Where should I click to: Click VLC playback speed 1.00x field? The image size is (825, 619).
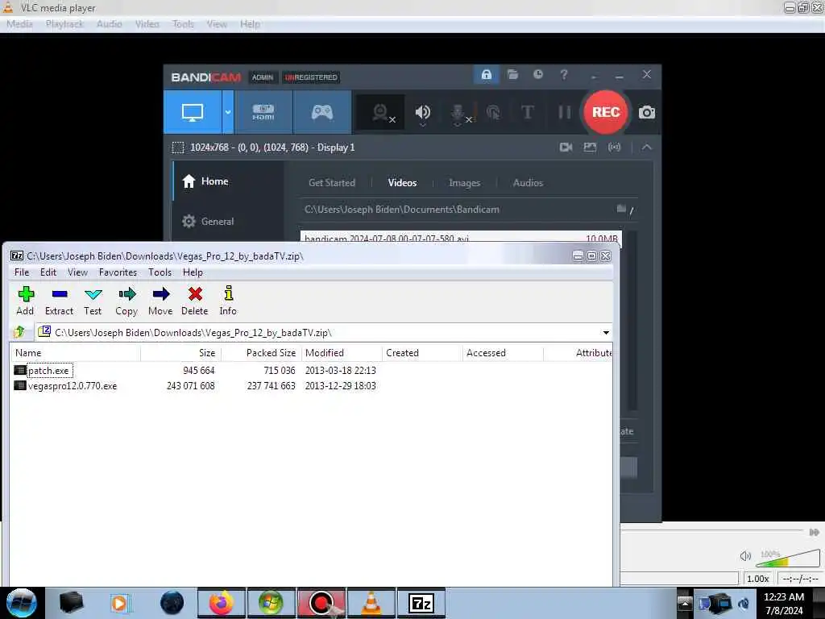[757, 579]
